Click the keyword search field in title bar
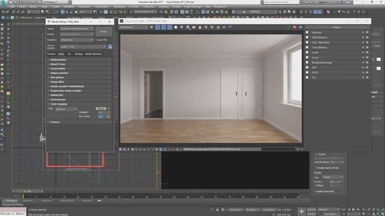 [x=281, y=2]
